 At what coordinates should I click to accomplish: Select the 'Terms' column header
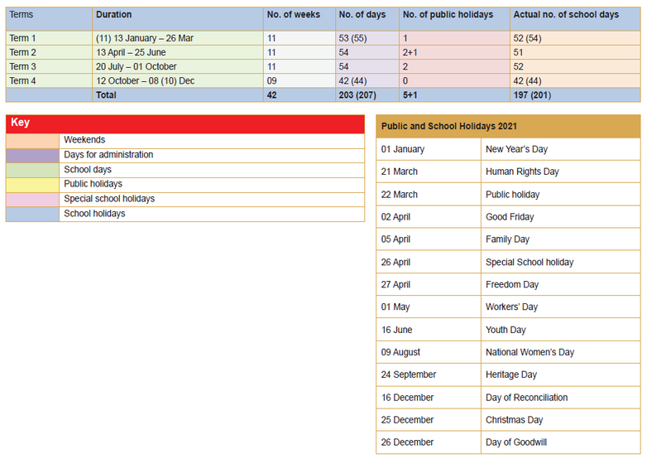(49, 19)
